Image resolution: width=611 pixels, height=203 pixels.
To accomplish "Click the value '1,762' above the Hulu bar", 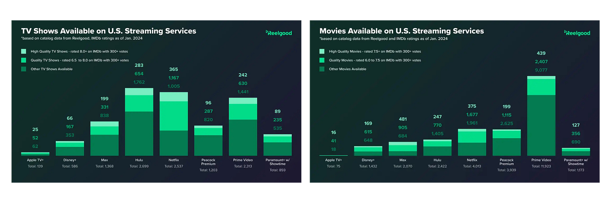I will 139,82.
